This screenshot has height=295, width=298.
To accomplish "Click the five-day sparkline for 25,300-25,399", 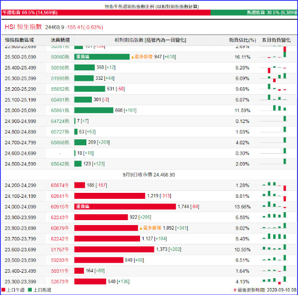I will click(x=274, y=78).
